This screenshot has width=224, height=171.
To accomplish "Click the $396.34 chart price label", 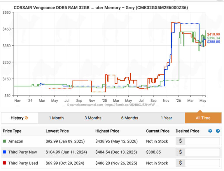I will (213, 38).
